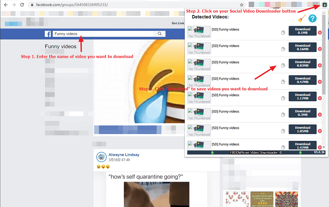
Task: Remove the 1.05MB video with red X
Action: click(x=320, y=131)
